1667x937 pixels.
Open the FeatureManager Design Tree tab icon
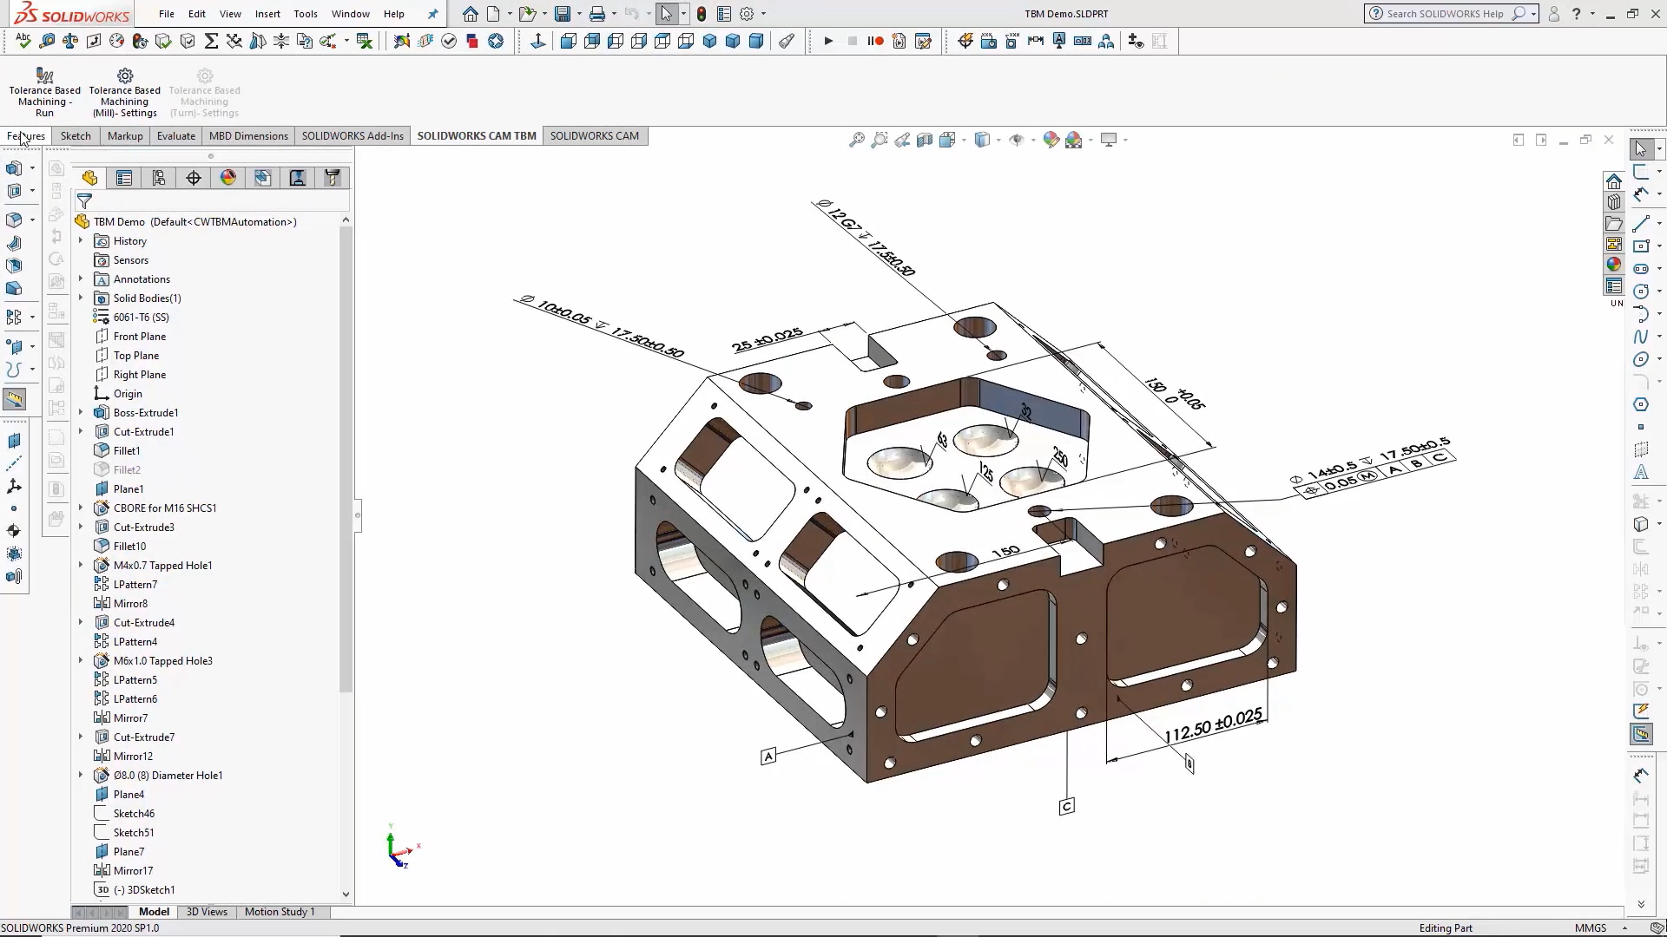(x=89, y=178)
